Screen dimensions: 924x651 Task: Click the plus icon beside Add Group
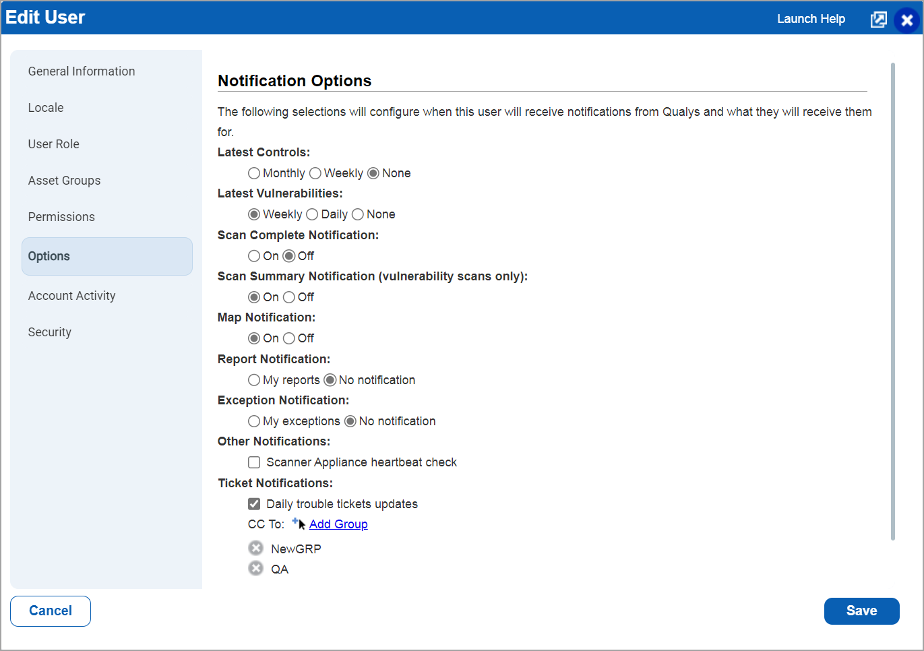pos(296,522)
